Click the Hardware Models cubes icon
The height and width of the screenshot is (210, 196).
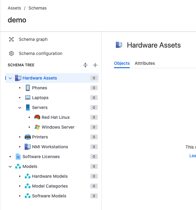click(28, 176)
